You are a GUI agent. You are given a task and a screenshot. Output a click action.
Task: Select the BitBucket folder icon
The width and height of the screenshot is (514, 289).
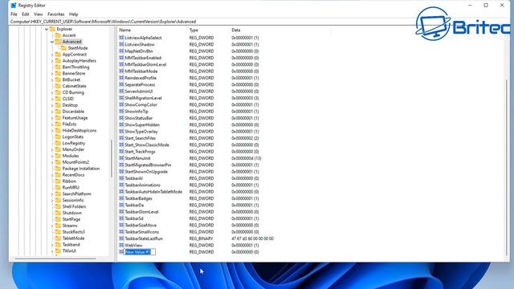pos(58,79)
